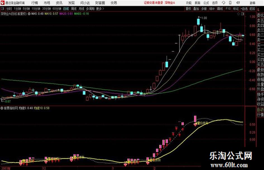Open the 交易 menu

click(x=114, y=3)
